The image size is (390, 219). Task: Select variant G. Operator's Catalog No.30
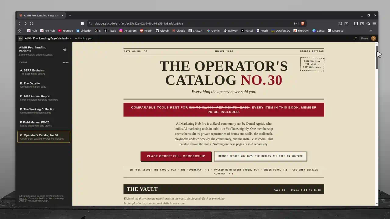pos(44,137)
